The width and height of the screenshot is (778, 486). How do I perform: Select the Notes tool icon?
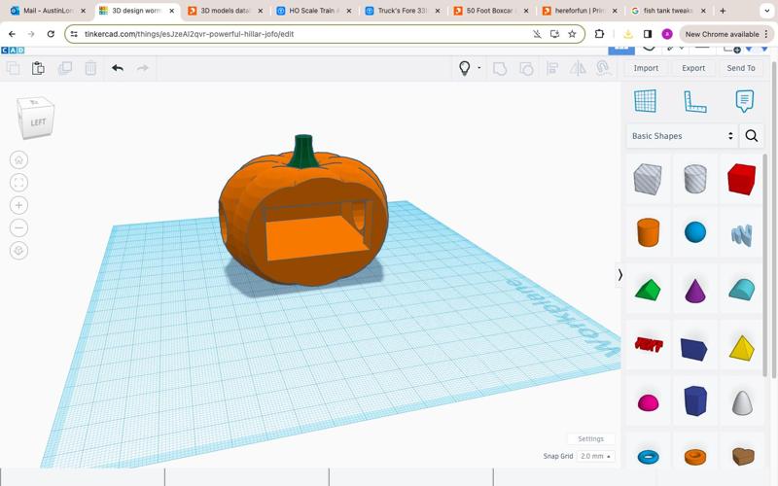tap(744, 101)
